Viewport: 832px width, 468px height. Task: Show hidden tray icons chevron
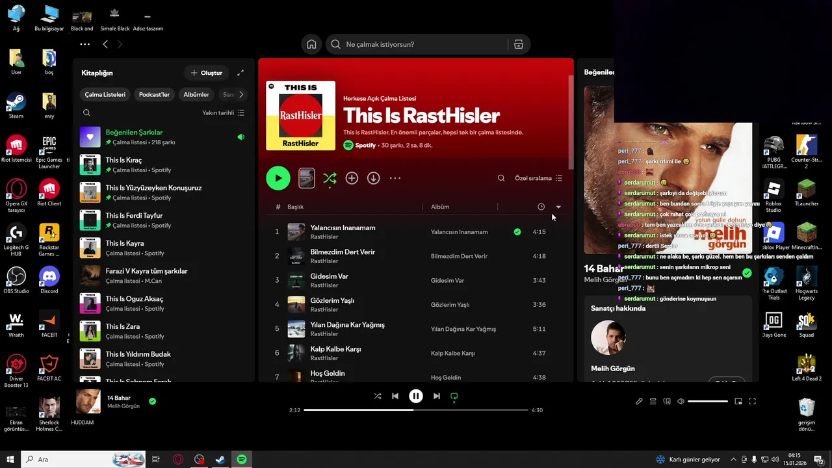733,460
